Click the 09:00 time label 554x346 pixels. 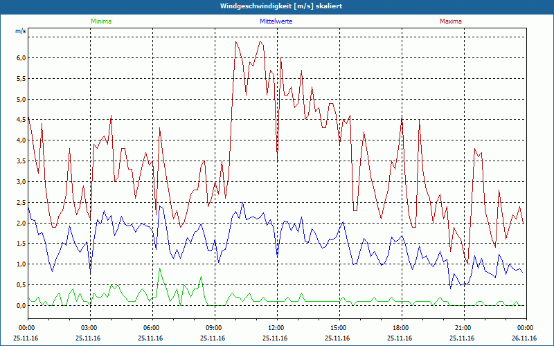pos(215,328)
